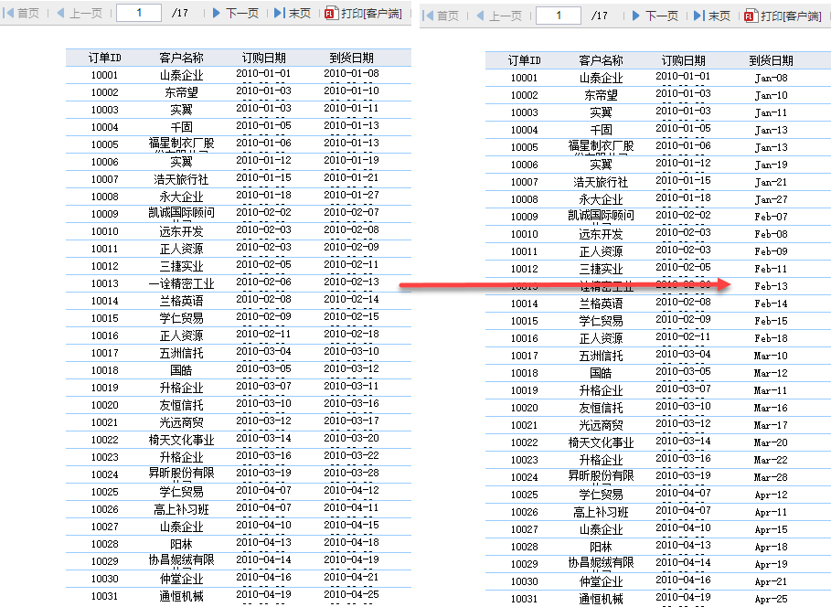Select order 10013 row in left table
831x607 pixels.
[x=239, y=283]
